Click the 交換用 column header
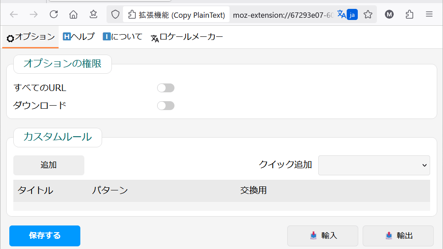Image resolution: width=443 pixels, height=249 pixels. (253, 190)
